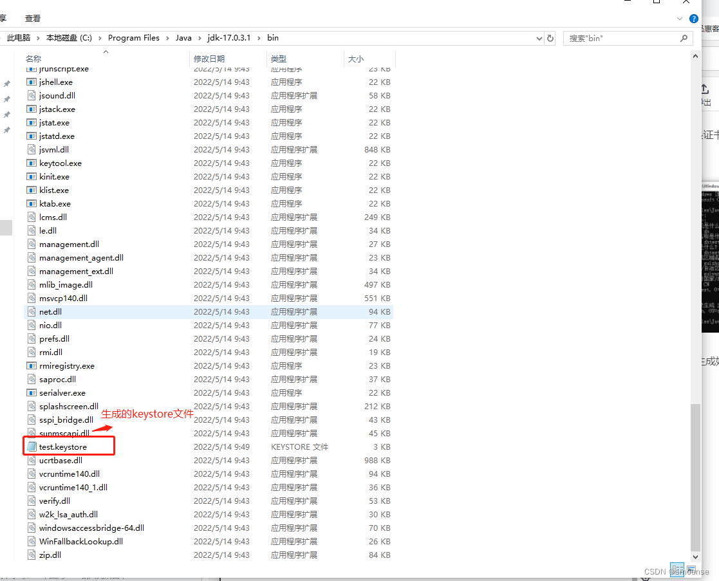The height and width of the screenshot is (581, 719).
Task: Click the ktab.exe file icon
Action: click(x=31, y=203)
